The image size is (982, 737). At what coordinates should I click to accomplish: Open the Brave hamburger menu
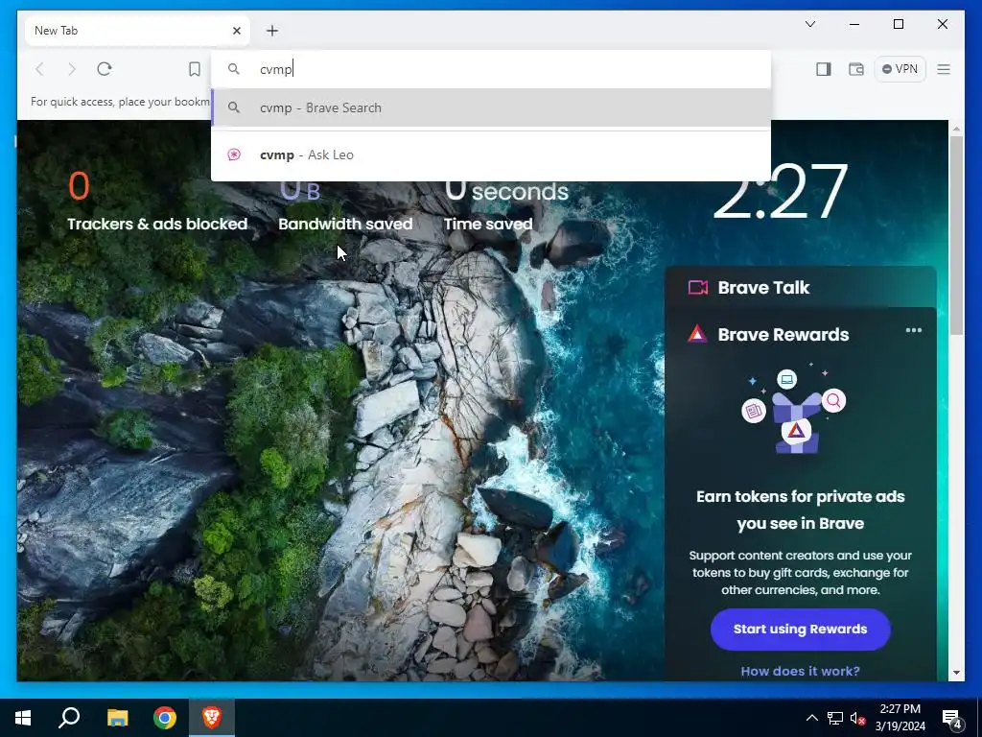click(x=944, y=69)
